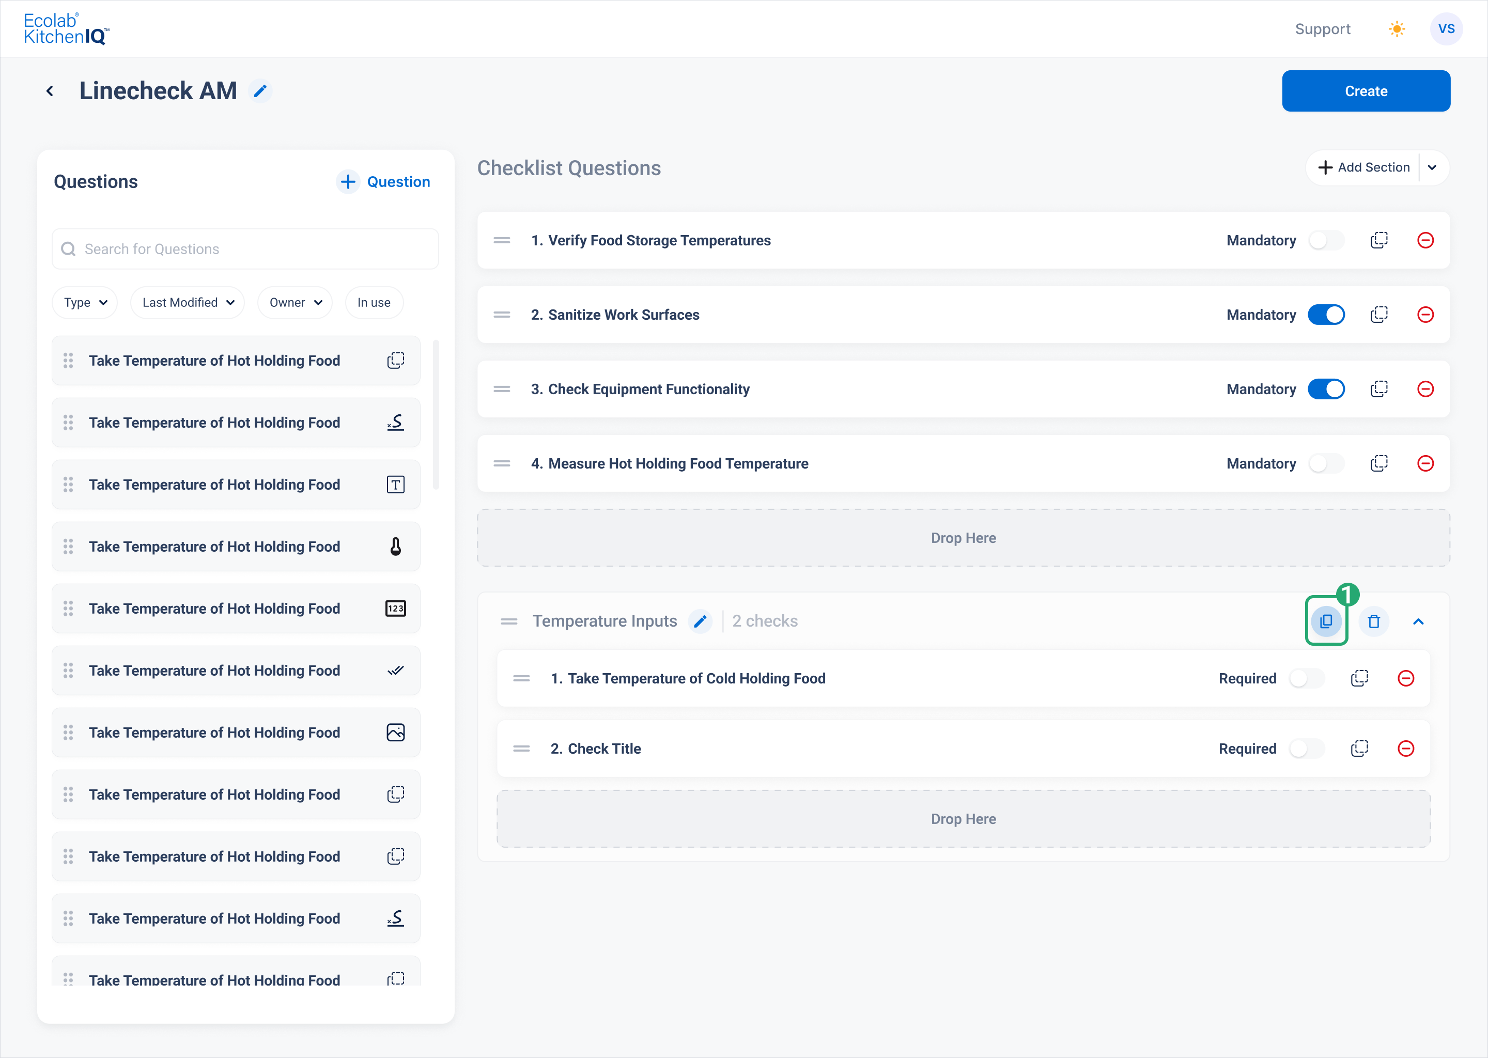Open the Ecolab KitchenIQ logo home
This screenshot has width=1488, height=1058.
click(x=67, y=28)
